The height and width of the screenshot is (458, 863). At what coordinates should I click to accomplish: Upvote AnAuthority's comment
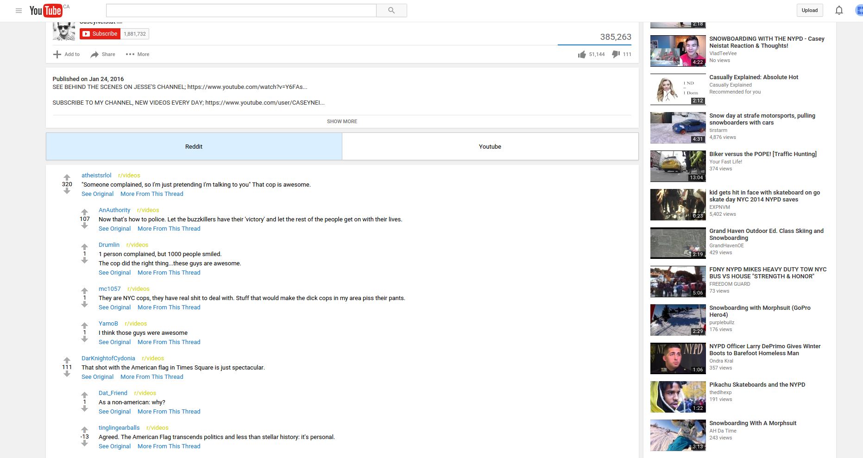(84, 212)
